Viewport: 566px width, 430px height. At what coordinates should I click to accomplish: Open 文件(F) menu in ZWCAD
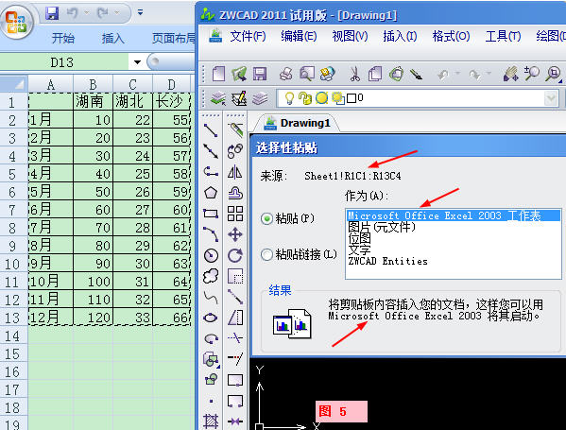pyautogui.click(x=248, y=36)
